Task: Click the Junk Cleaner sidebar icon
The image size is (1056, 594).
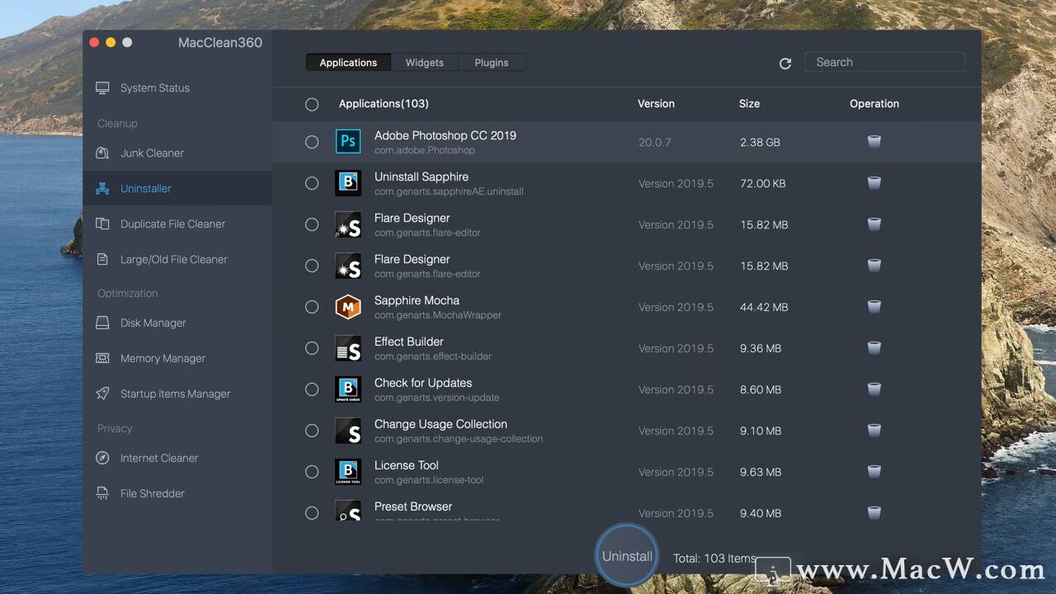Action: tap(102, 153)
